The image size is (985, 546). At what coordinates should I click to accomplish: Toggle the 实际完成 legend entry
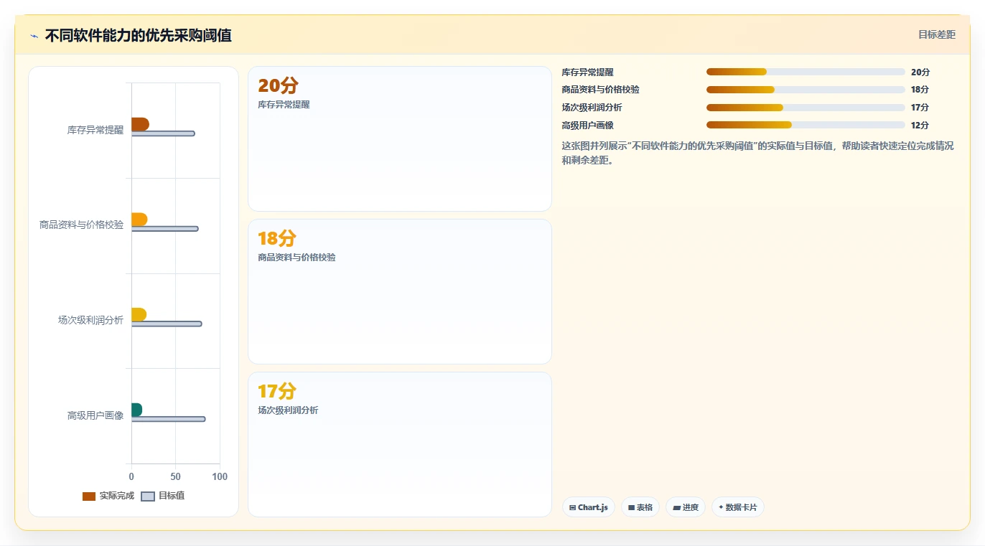tap(108, 496)
